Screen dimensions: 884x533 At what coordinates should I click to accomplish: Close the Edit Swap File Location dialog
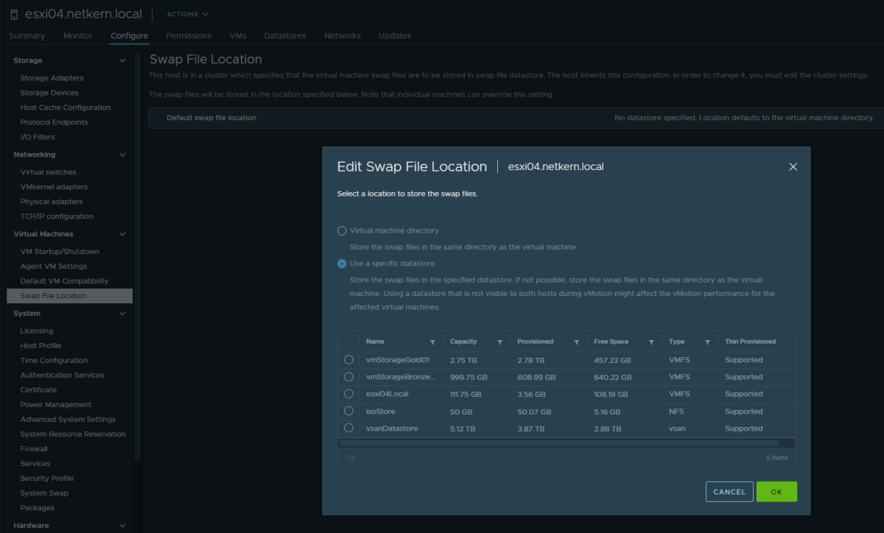click(x=793, y=167)
